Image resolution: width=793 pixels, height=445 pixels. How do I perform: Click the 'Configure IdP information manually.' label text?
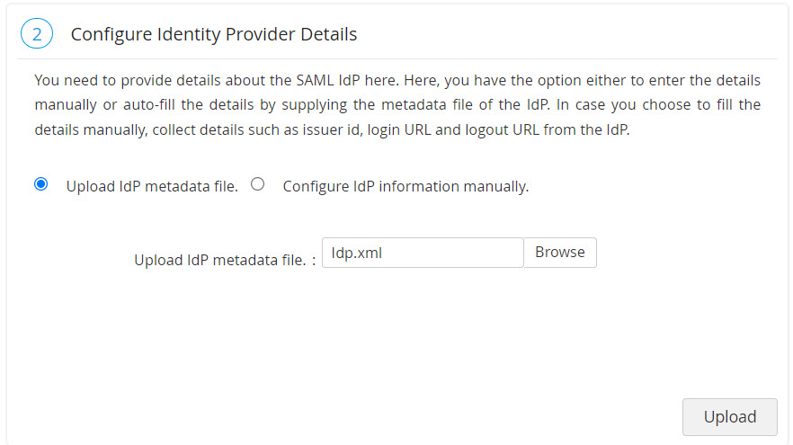pyautogui.click(x=405, y=187)
